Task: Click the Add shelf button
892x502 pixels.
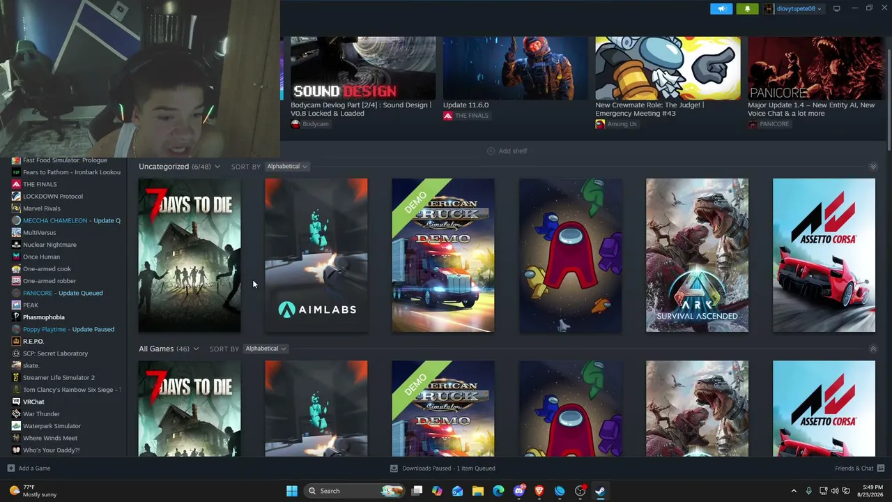Action: pos(507,151)
